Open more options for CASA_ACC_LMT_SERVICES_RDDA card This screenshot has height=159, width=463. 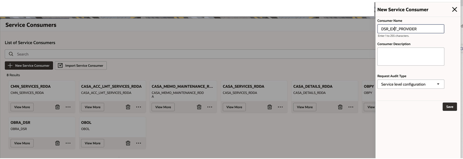(x=139, y=107)
